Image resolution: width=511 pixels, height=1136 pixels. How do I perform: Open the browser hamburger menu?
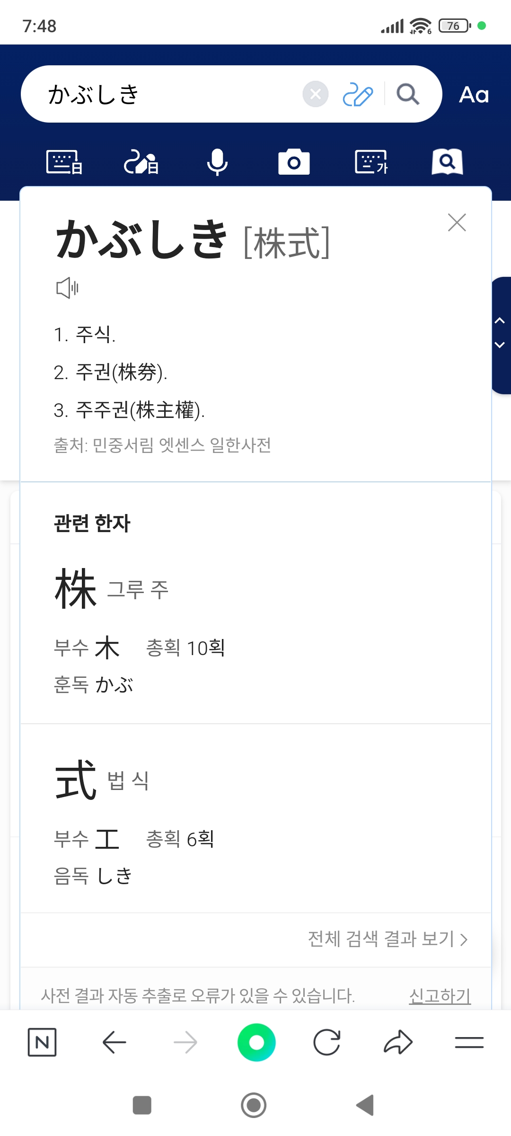click(x=469, y=1042)
